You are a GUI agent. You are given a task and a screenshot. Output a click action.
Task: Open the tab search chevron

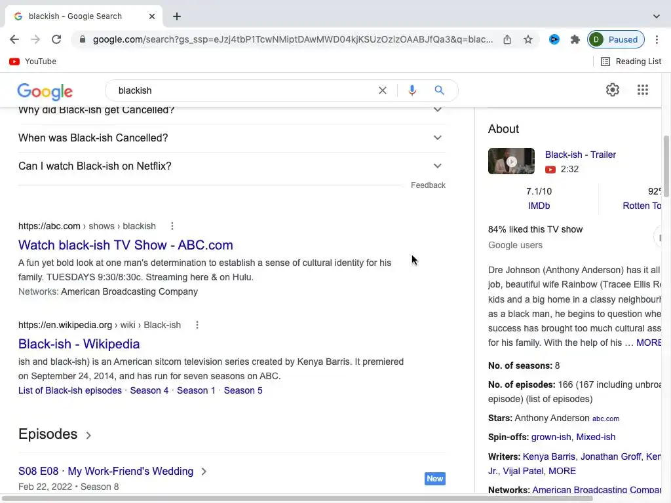(x=657, y=16)
